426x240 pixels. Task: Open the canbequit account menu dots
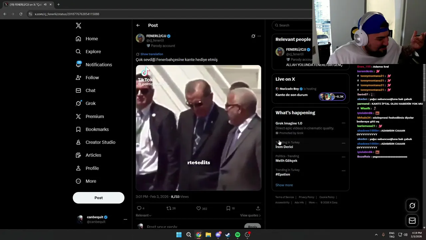coord(125,219)
